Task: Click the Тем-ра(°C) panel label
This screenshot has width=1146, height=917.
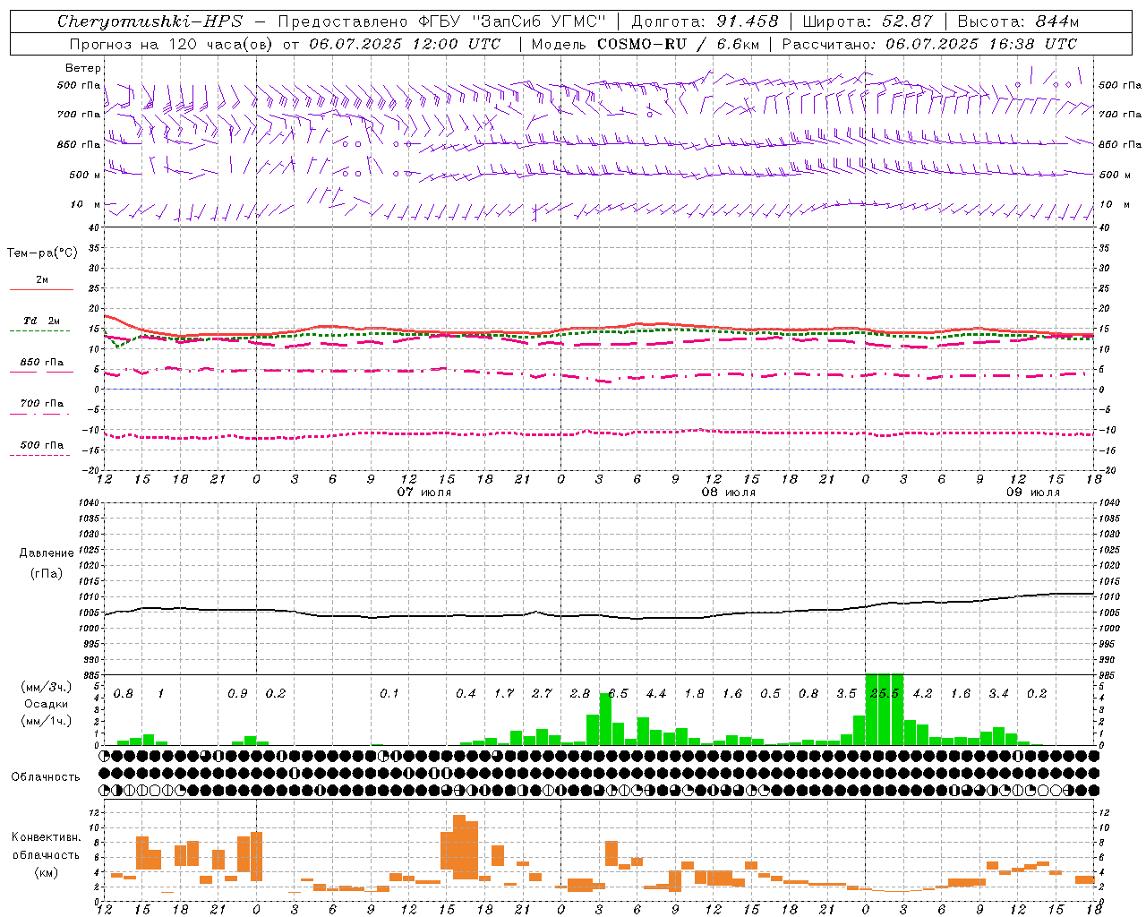Action: pyautogui.click(x=42, y=253)
